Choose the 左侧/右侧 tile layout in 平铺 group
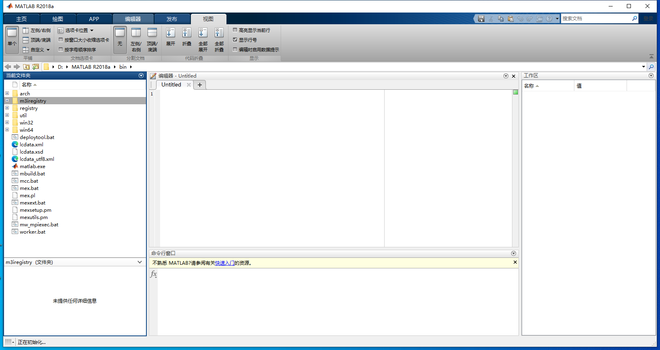 point(37,30)
